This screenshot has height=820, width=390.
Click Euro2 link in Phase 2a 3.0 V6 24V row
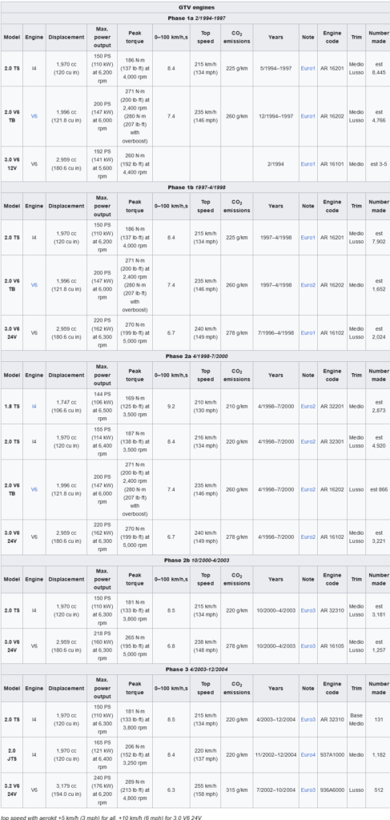[308, 537]
